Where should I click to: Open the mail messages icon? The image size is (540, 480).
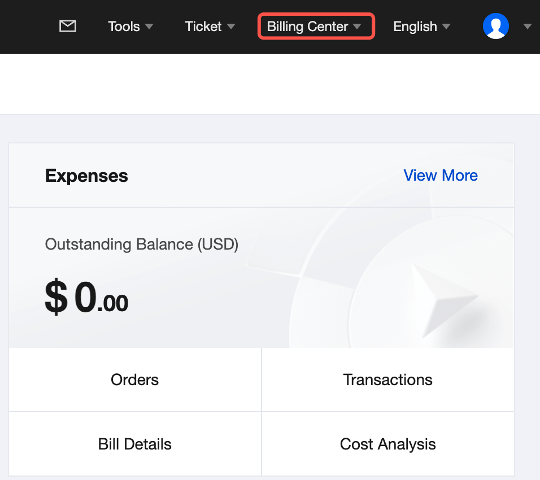click(x=68, y=26)
